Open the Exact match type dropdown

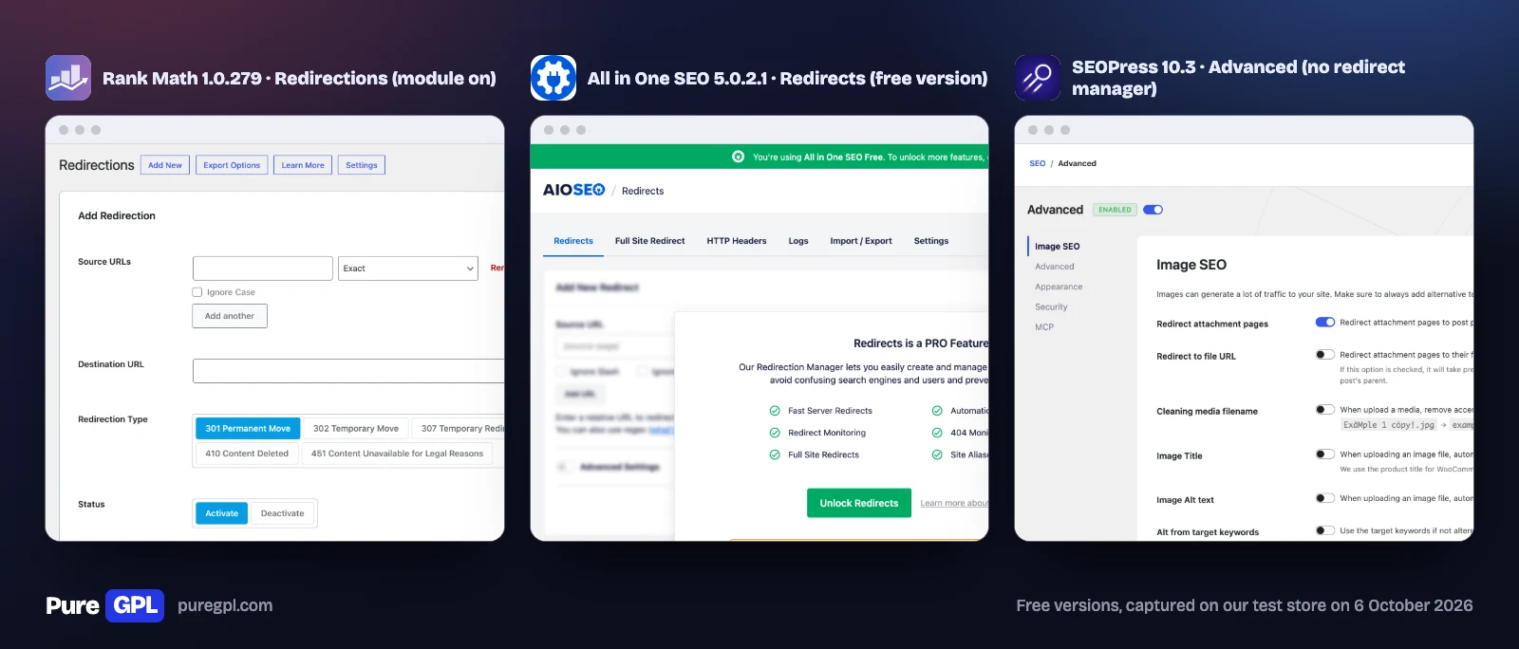click(x=408, y=269)
